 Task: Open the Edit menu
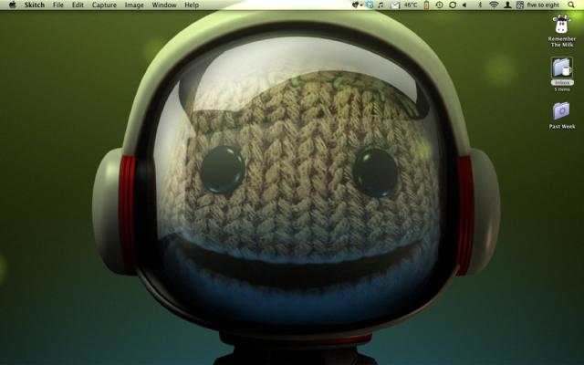[x=78, y=5]
